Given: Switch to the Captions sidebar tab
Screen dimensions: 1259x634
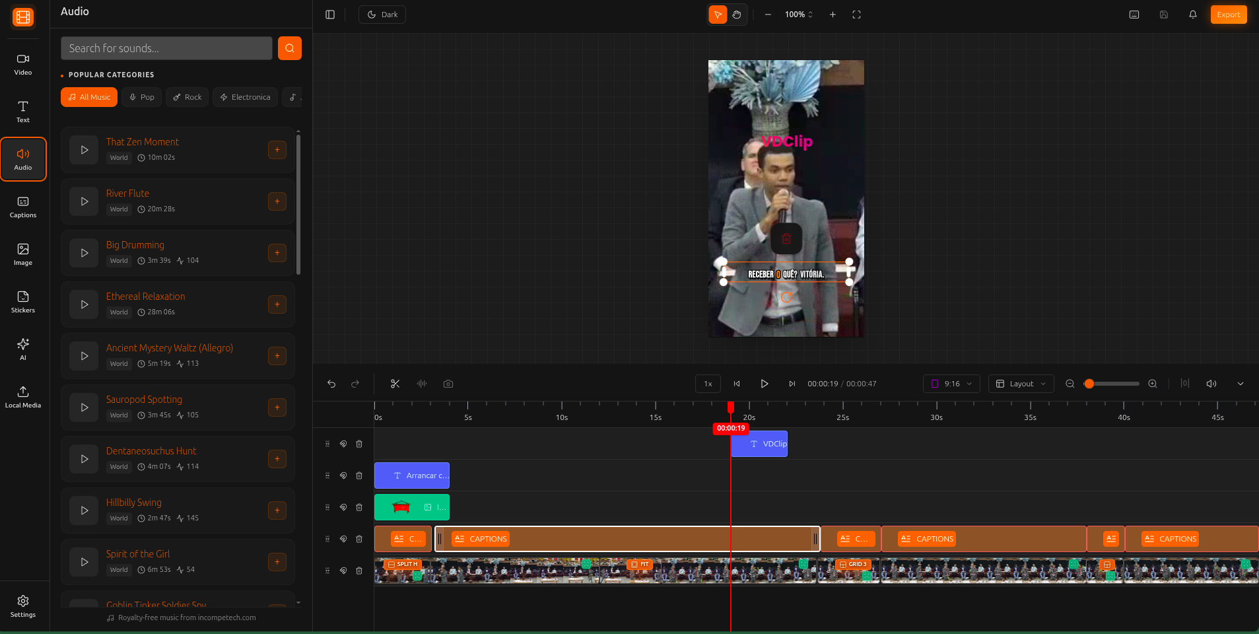Looking at the screenshot, I should coord(23,207).
